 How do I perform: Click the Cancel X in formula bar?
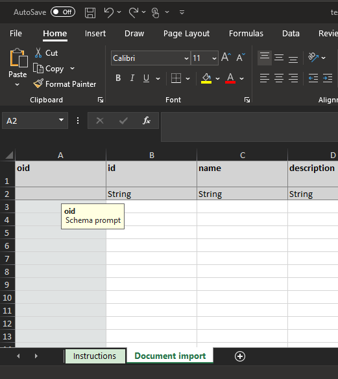(x=100, y=121)
